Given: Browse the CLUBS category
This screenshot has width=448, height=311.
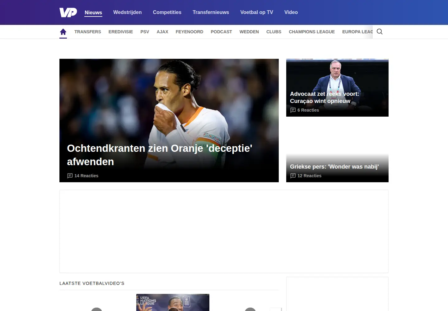Looking at the screenshot, I should [x=274, y=32].
